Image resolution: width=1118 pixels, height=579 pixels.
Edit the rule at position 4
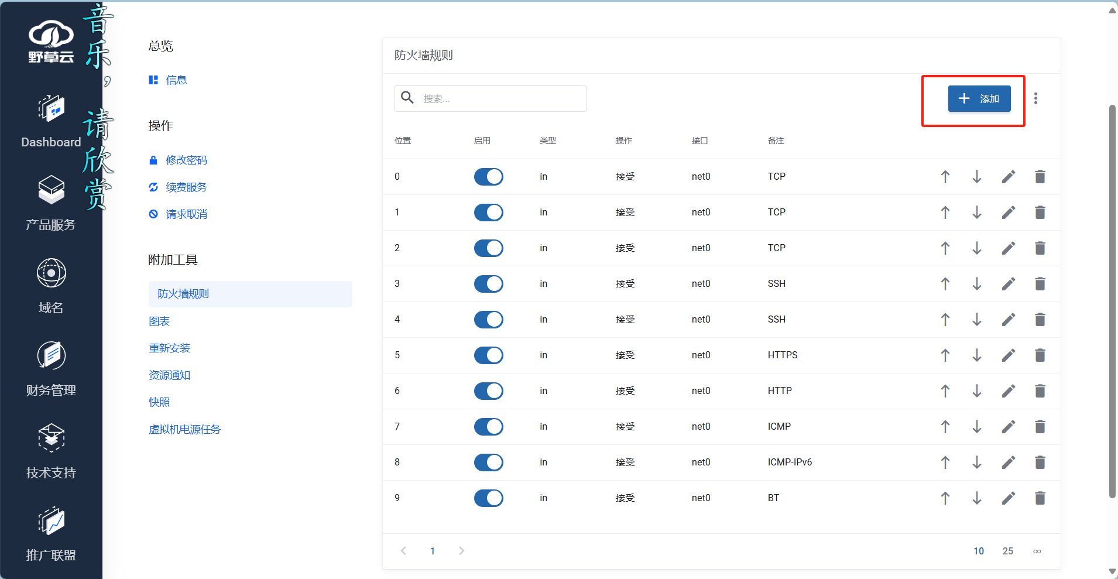click(x=1009, y=320)
